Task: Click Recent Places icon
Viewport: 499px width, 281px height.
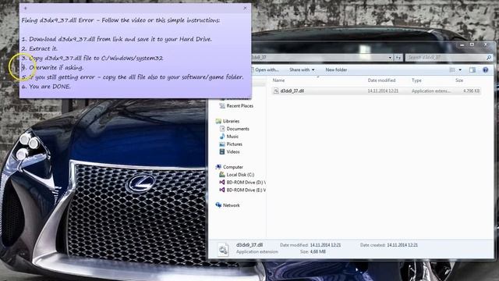Action: click(222, 106)
